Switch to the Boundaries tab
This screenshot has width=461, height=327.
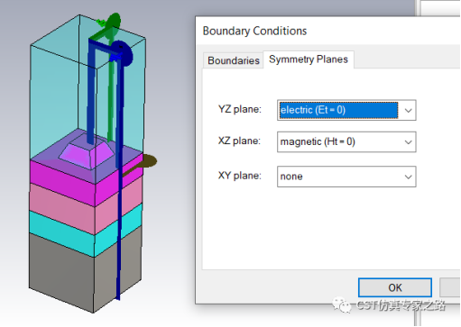pos(234,60)
